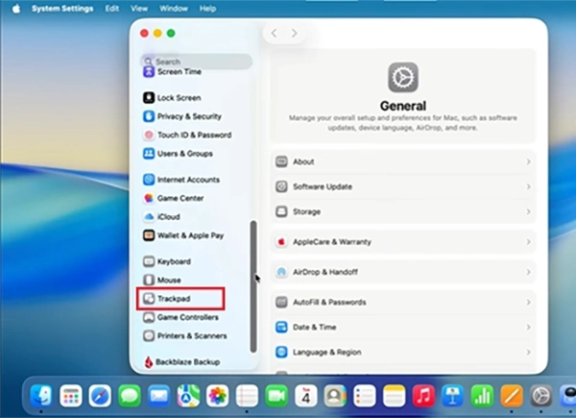Viewport: 576px width, 418px height.
Task: Open Software Update via its chevron
Action: pos(528,186)
